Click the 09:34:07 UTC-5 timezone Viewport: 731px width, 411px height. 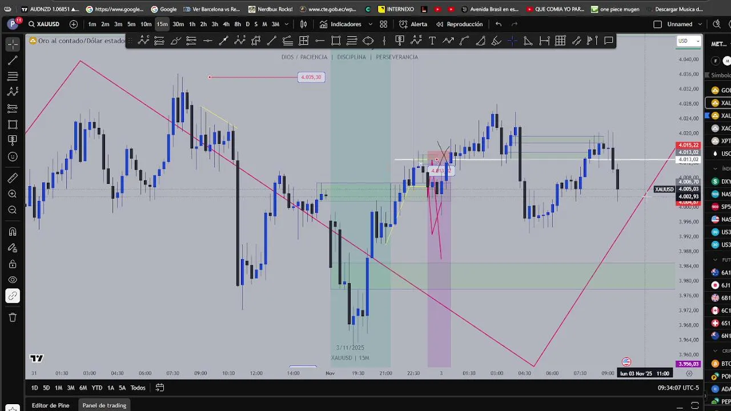pyautogui.click(x=678, y=388)
